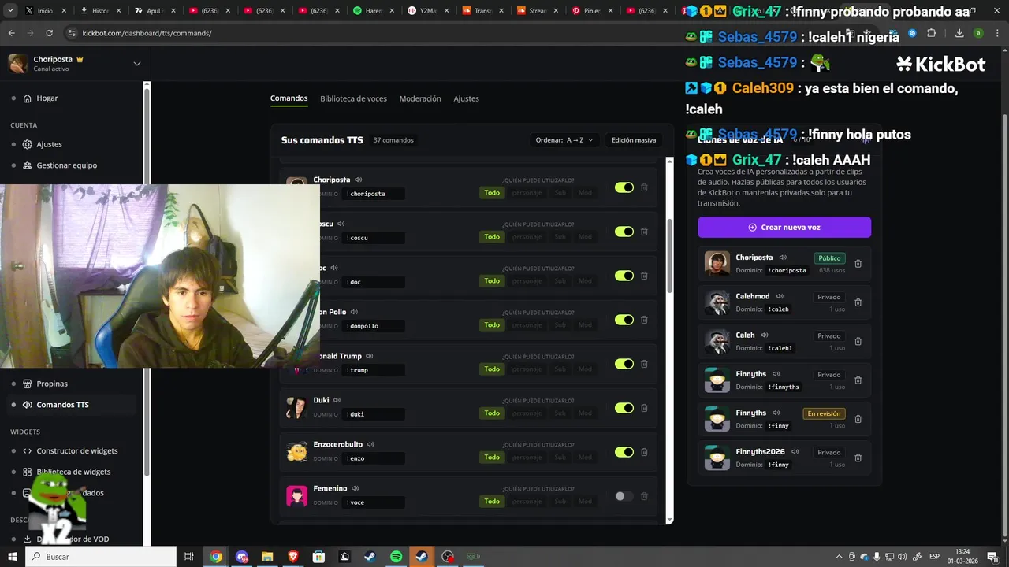1009x567 pixels.
Task: Play the Duki voice preview
Action: click(337, 400)
